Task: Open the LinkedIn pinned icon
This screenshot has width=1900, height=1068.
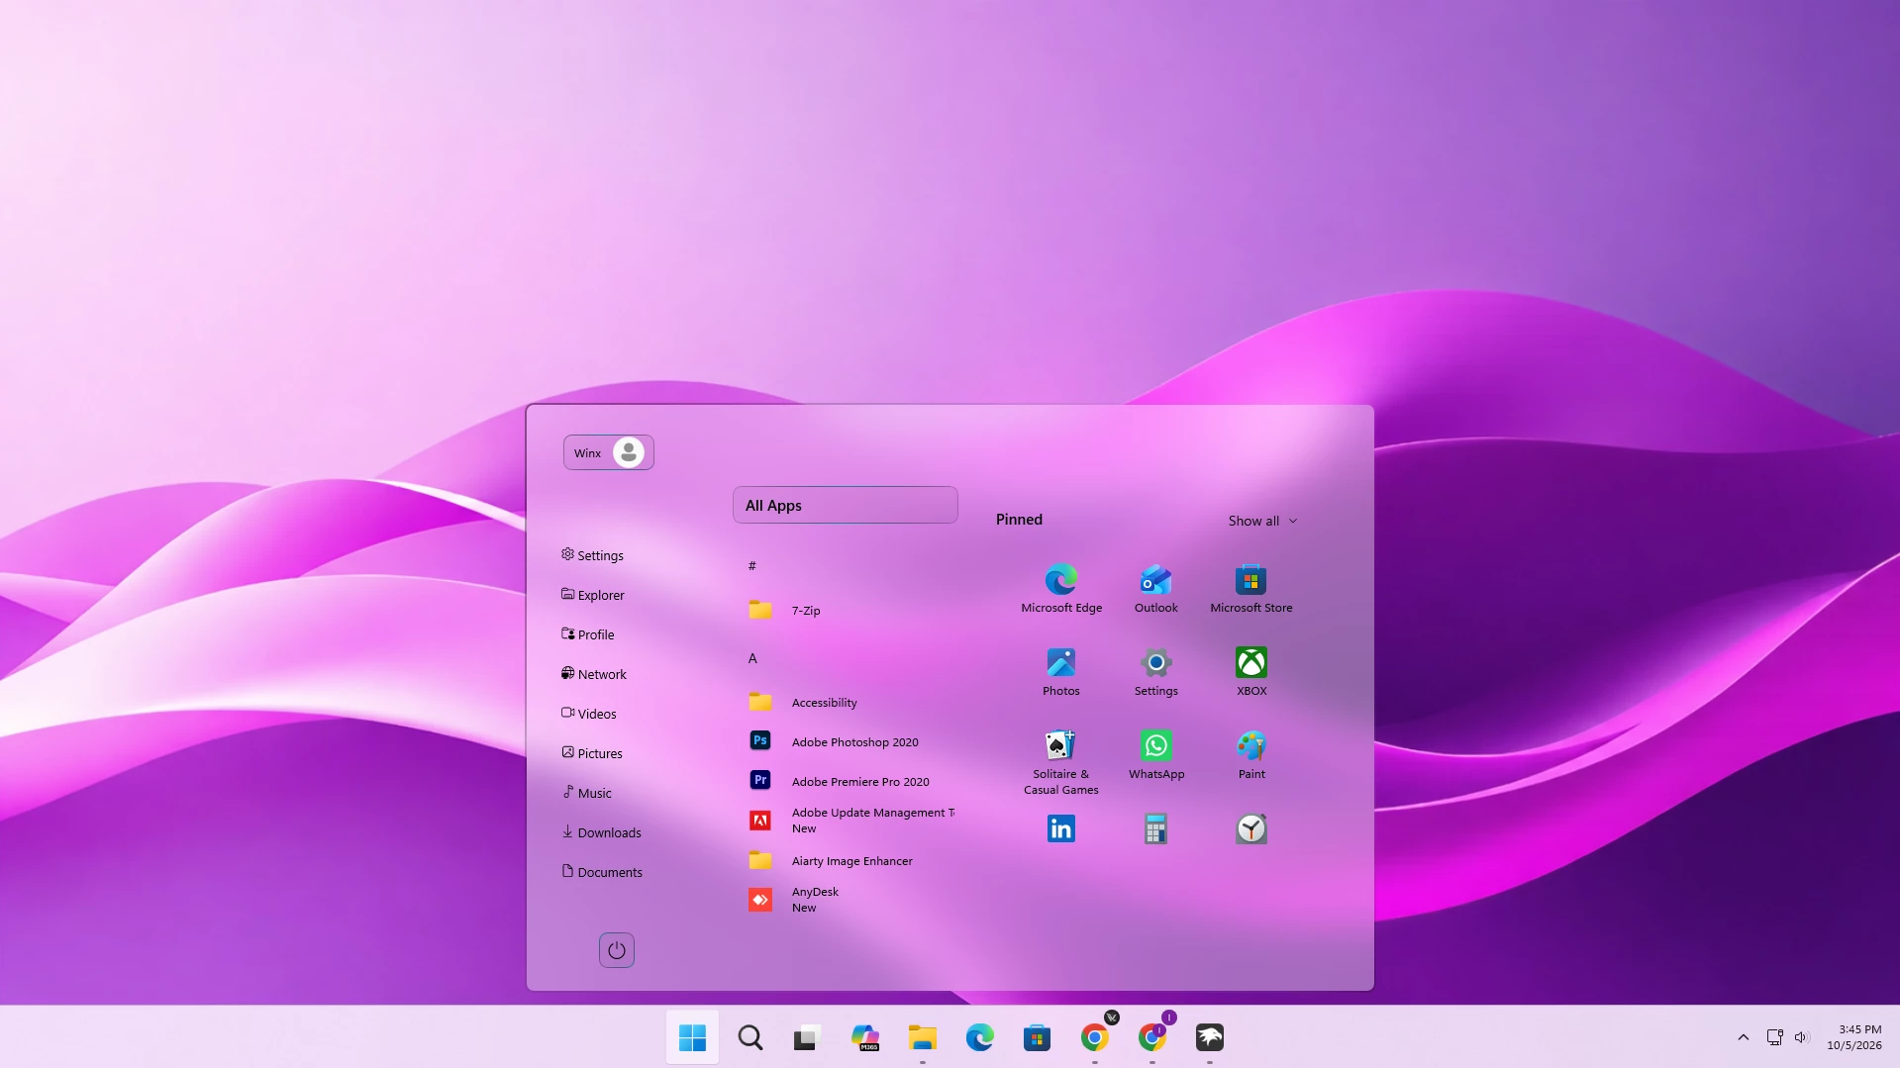Action: click(1060, 828)
